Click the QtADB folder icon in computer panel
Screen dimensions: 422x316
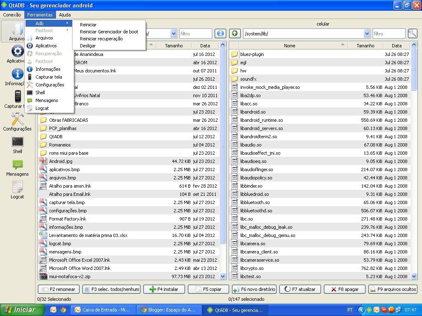point(43,137)
